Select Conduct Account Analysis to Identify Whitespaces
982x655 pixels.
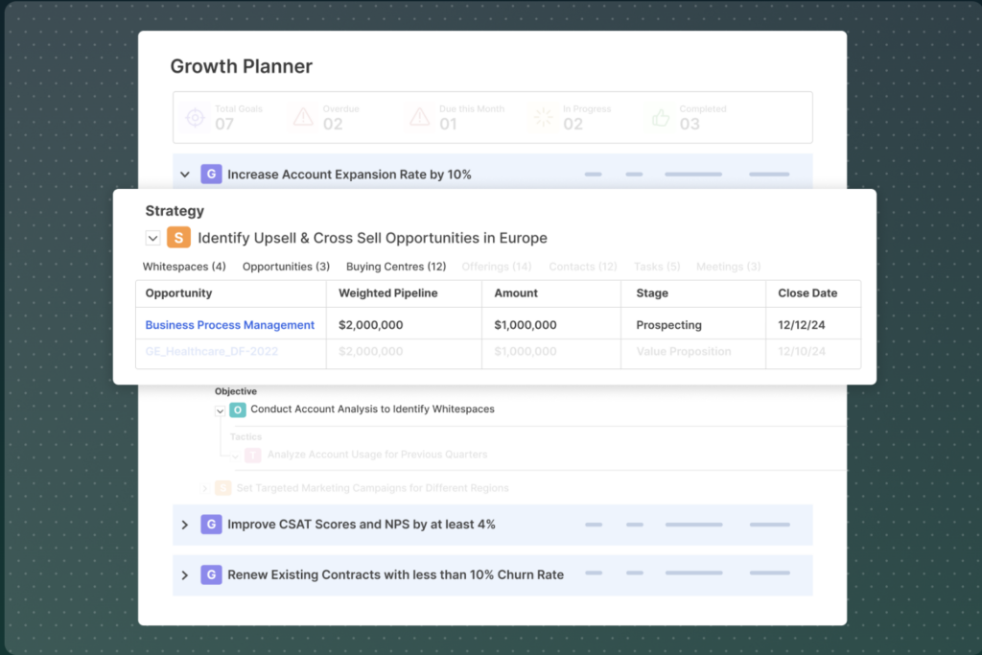click(373, 409)
